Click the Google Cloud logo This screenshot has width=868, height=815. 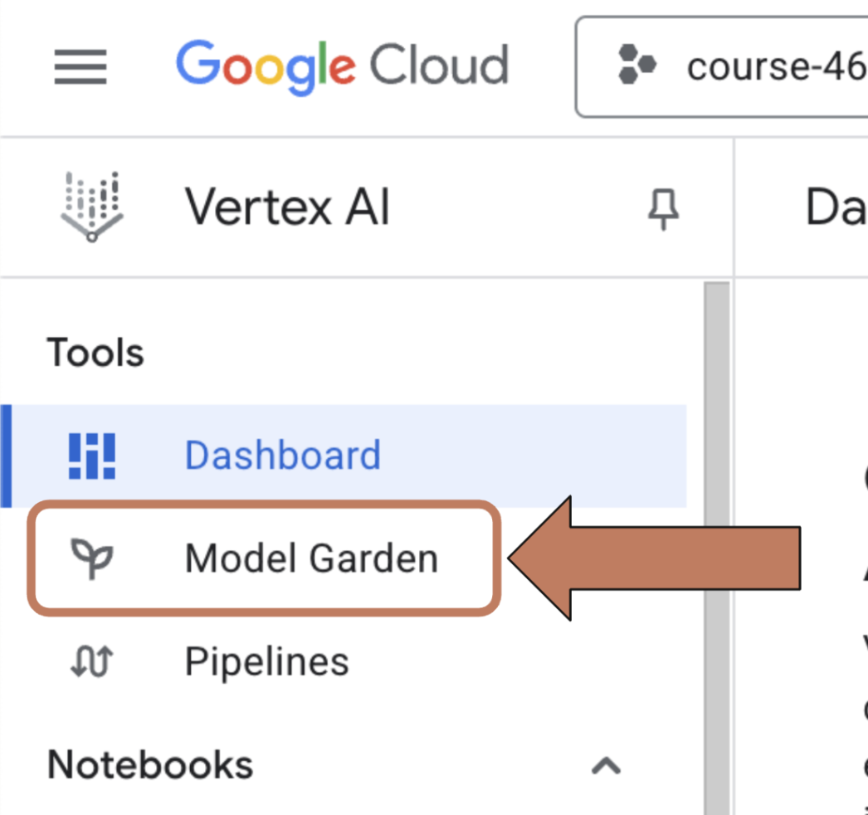(342, 66)
